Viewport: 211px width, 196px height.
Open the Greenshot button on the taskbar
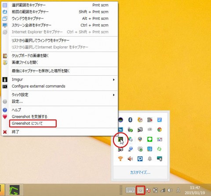coord(15,190)
